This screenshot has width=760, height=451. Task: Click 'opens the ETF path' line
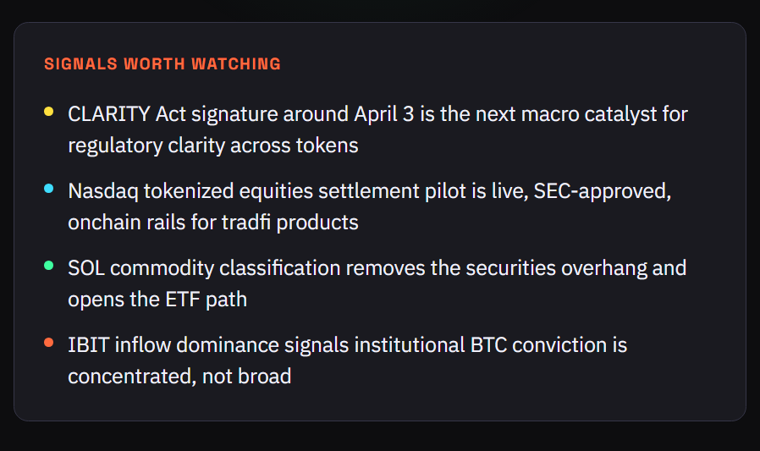pos(157,300)
